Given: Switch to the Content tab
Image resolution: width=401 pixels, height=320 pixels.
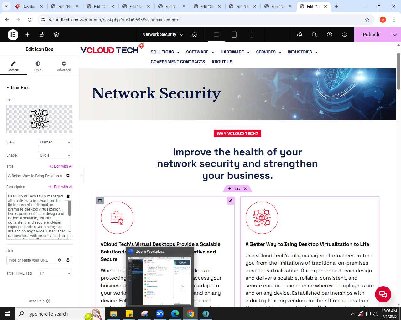Looking at the screenshot, I should click(x=13, y=66).
